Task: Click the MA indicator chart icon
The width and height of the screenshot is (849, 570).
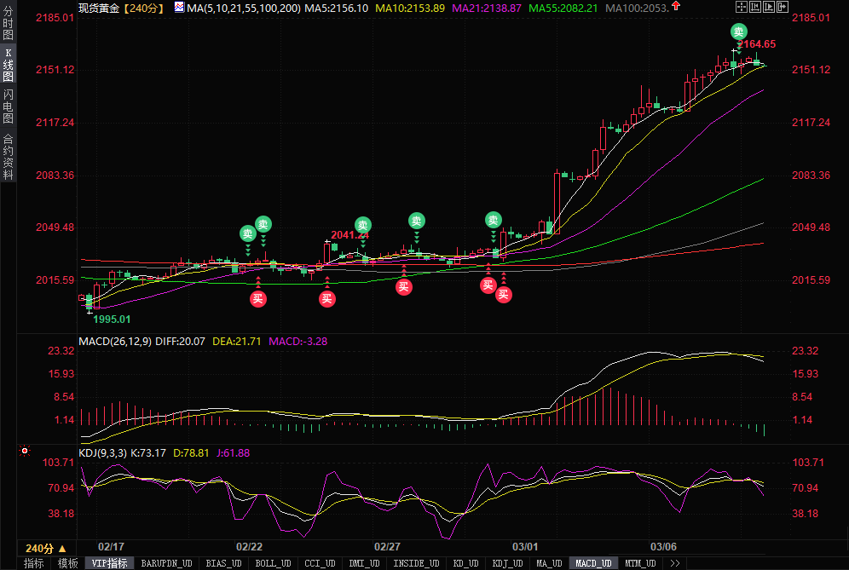Action: pyautogui.click(x=179, y=8)
